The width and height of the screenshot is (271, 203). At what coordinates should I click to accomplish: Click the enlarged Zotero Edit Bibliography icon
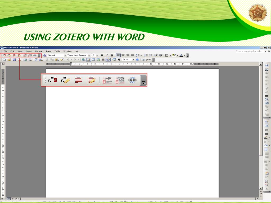point(92,80)
